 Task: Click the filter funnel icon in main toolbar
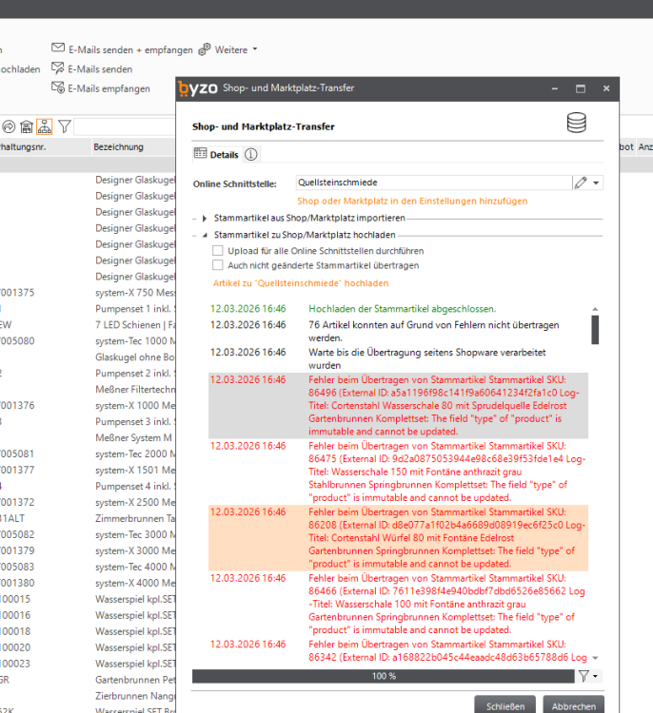click(x=64, y=126)
